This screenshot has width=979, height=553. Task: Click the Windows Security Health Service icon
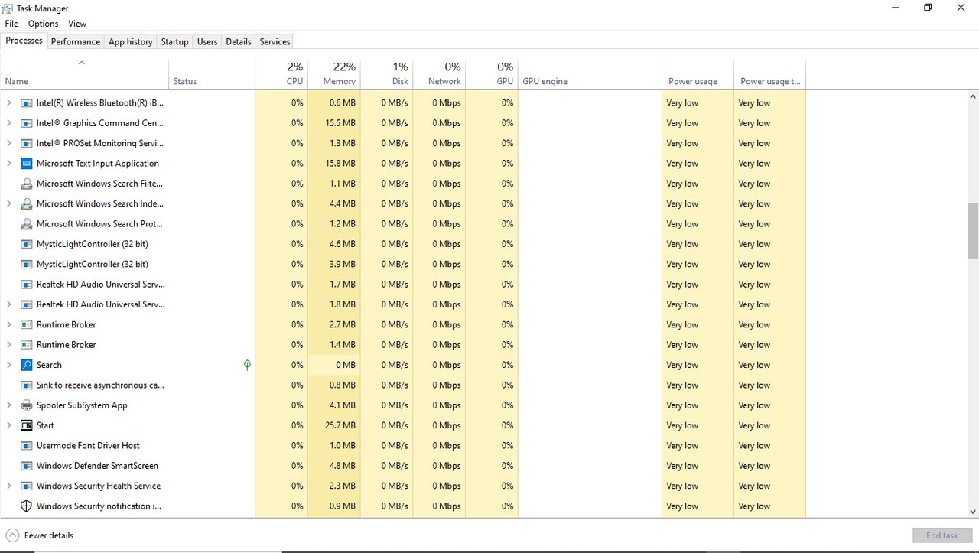27,486
